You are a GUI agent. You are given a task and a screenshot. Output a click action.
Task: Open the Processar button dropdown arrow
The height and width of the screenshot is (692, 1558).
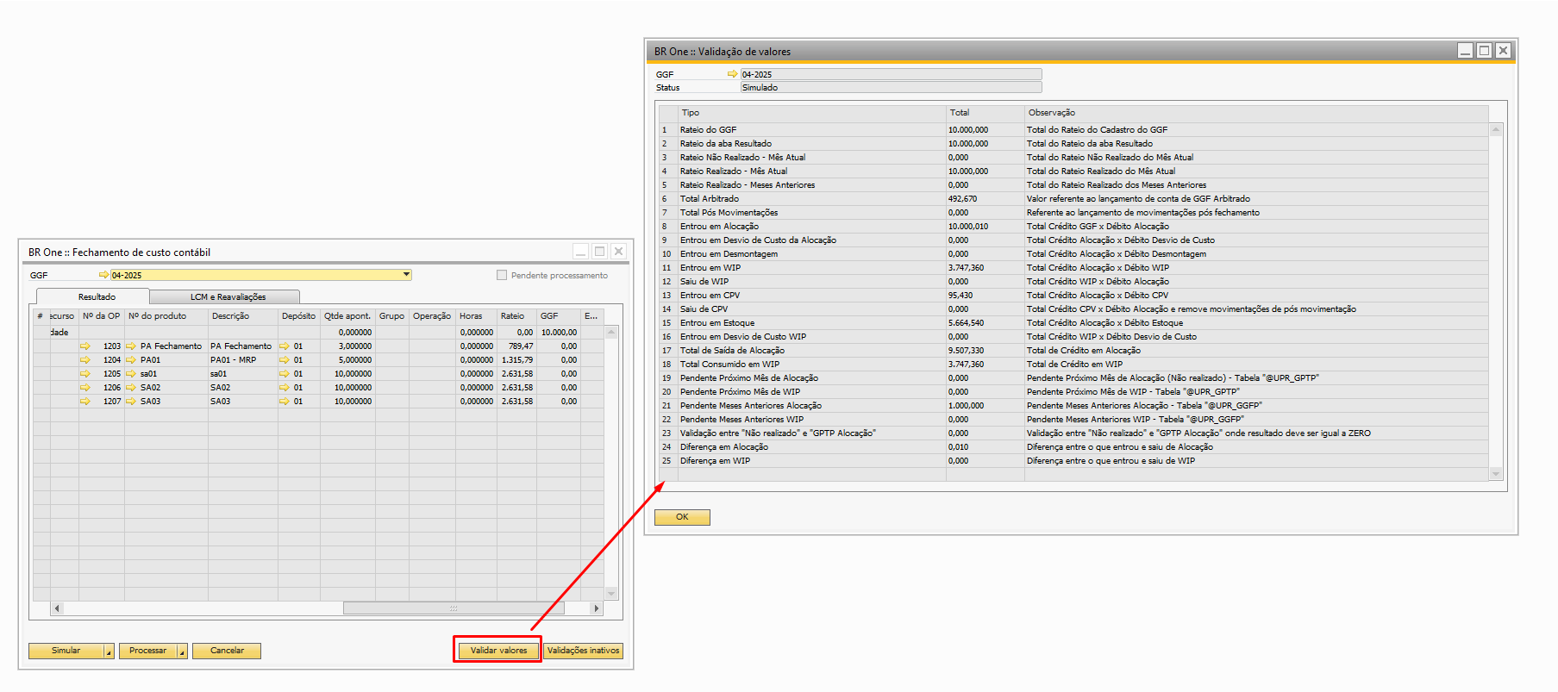click(x=182, y=651)
